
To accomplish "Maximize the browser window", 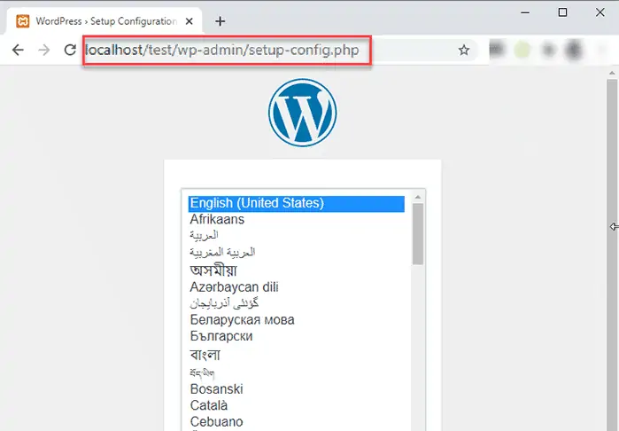I will (562, 12).
